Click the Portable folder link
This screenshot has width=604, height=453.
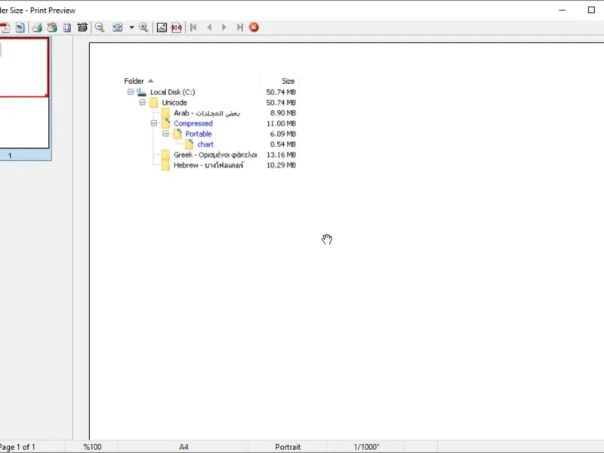tap(199, 134)
